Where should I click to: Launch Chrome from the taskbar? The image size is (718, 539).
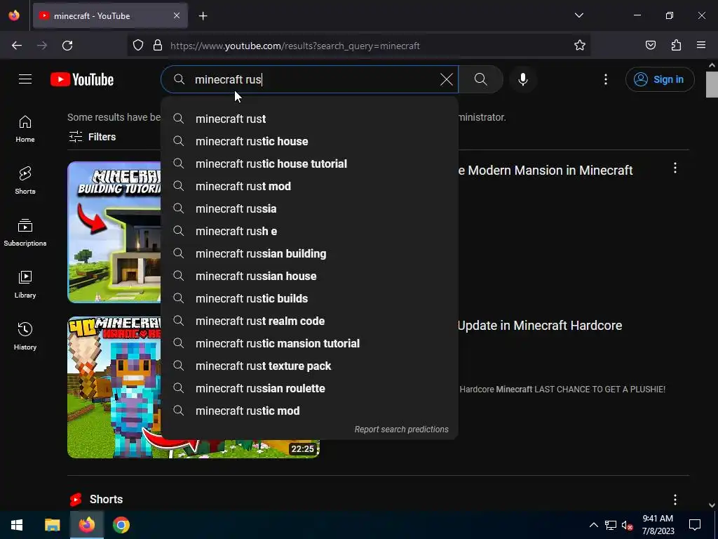(x=121, y=525)
